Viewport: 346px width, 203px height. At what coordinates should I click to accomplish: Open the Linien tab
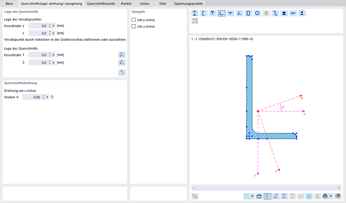144,4
